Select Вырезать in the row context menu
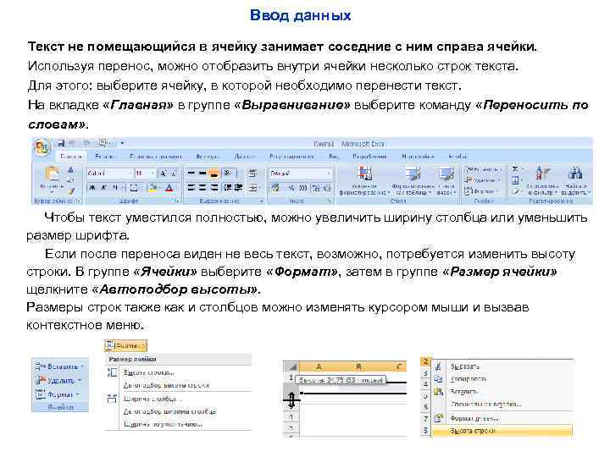 [x=465, y=366]
